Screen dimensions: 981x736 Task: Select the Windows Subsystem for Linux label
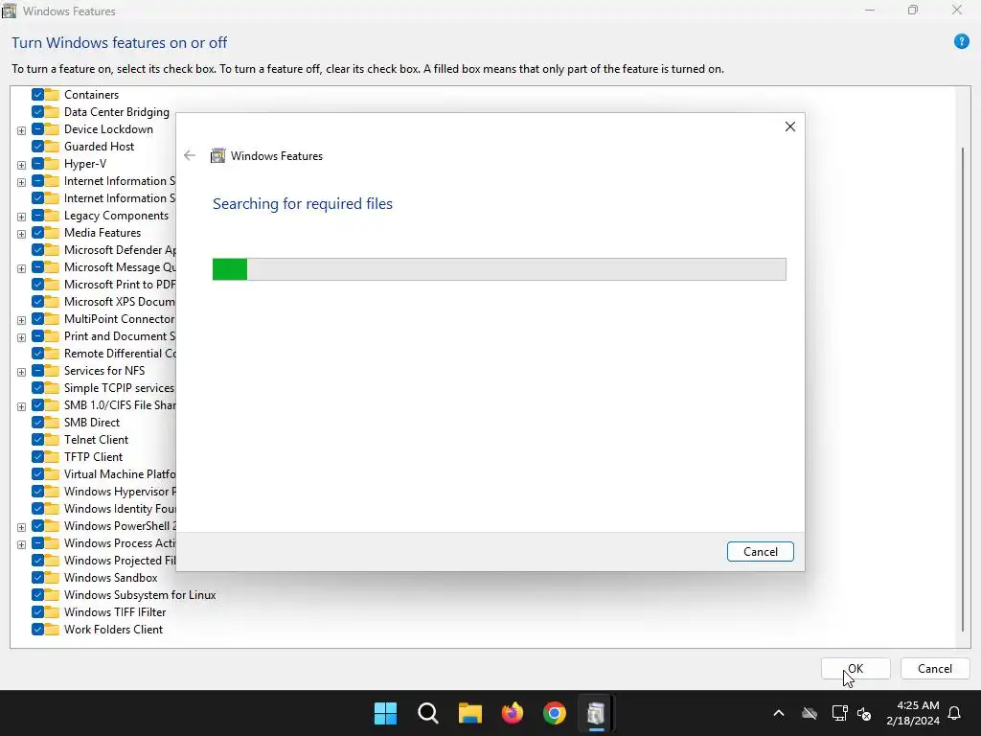tap(140, 595)
